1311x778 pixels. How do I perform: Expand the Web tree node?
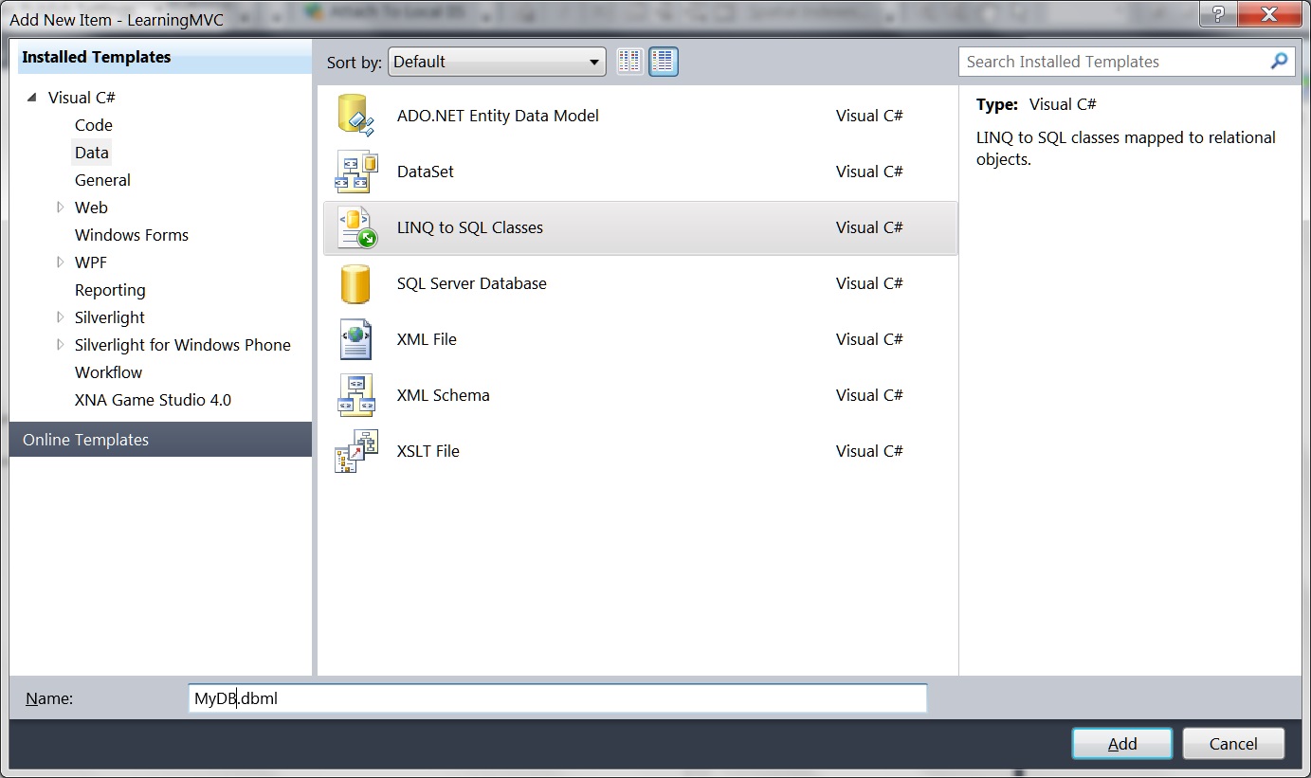pyautogui.click(x=61, y=208)
